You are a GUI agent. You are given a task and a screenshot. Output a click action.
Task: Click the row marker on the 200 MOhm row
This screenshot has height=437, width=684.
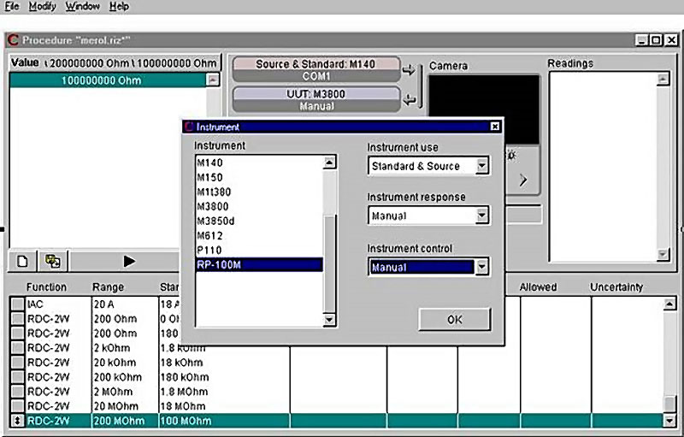coord(16,421)
